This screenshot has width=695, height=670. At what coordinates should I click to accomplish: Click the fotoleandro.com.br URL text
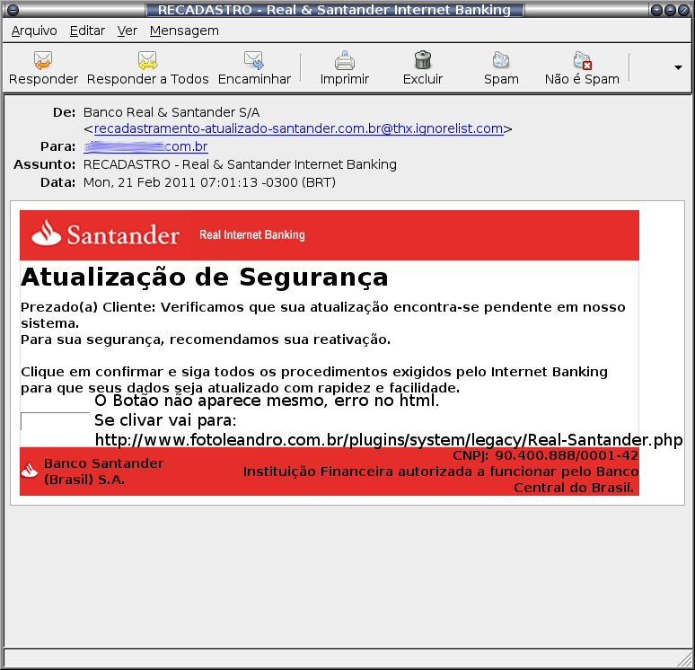pyautogui.click(x=389, y=439)
